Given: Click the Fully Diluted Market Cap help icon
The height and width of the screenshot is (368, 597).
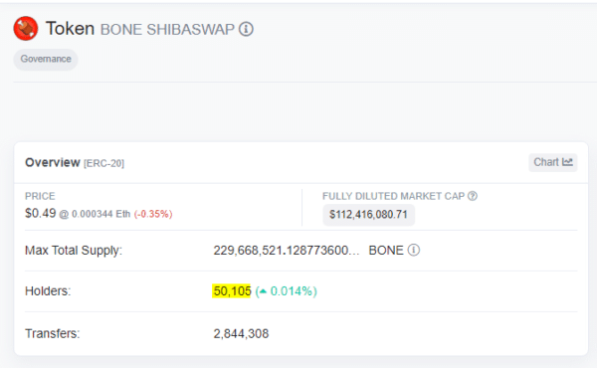Looking at the screenshot, I should [473, 196].
